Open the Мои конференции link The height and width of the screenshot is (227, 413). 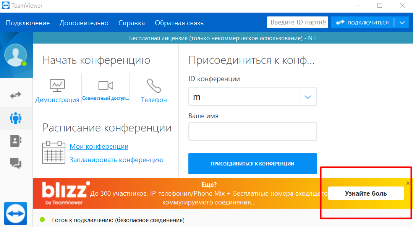tap(99, 146)
